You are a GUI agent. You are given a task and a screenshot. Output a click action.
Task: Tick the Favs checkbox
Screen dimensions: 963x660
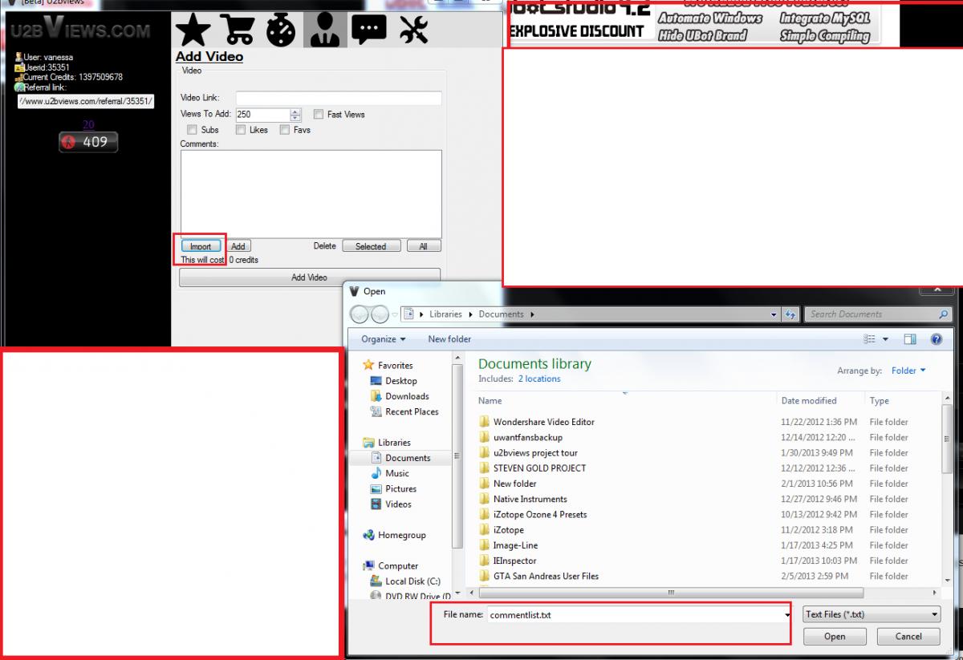pyautogui.click(x=285, y=130)
